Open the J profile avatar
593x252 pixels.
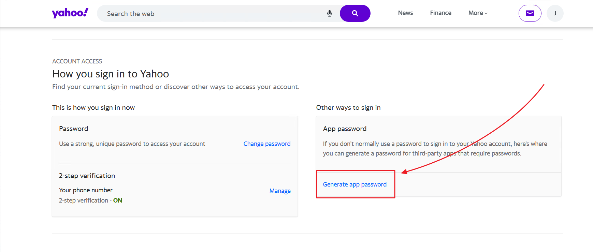click(x=555, y=13)
